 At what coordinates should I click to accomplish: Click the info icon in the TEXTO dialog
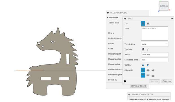[125, 81]
